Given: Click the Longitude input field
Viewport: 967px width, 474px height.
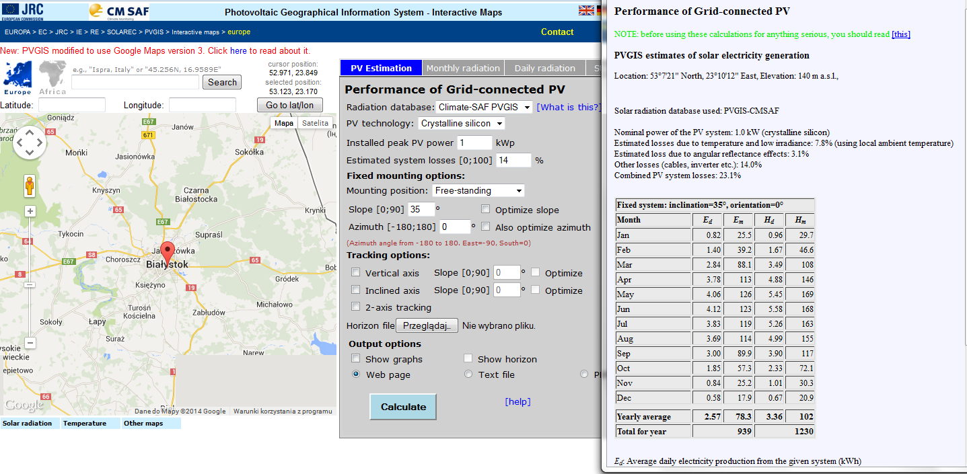Looking at the screenshot, I should click(203, 105).
